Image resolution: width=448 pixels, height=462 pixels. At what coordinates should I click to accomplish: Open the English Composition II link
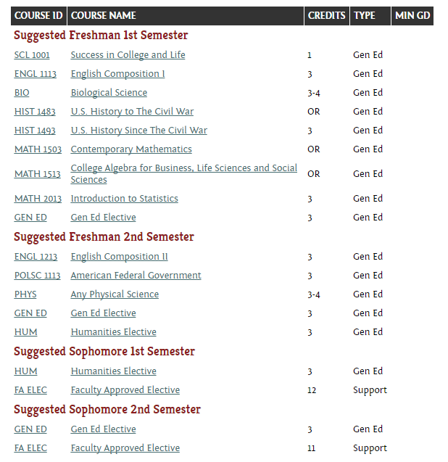click(119, 257)
